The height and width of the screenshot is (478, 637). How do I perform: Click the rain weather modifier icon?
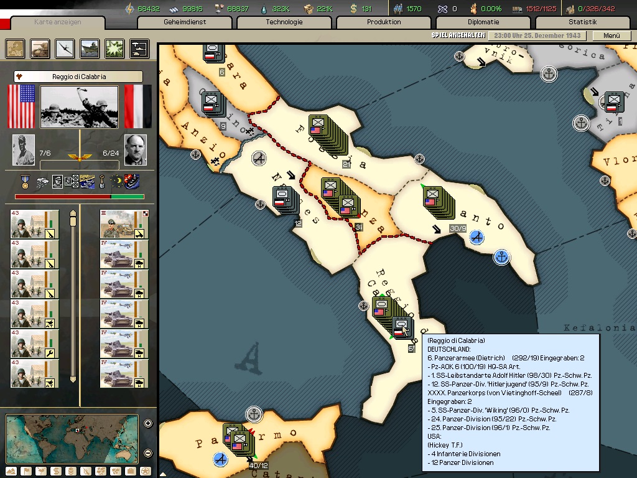click(x=42, y=182)
